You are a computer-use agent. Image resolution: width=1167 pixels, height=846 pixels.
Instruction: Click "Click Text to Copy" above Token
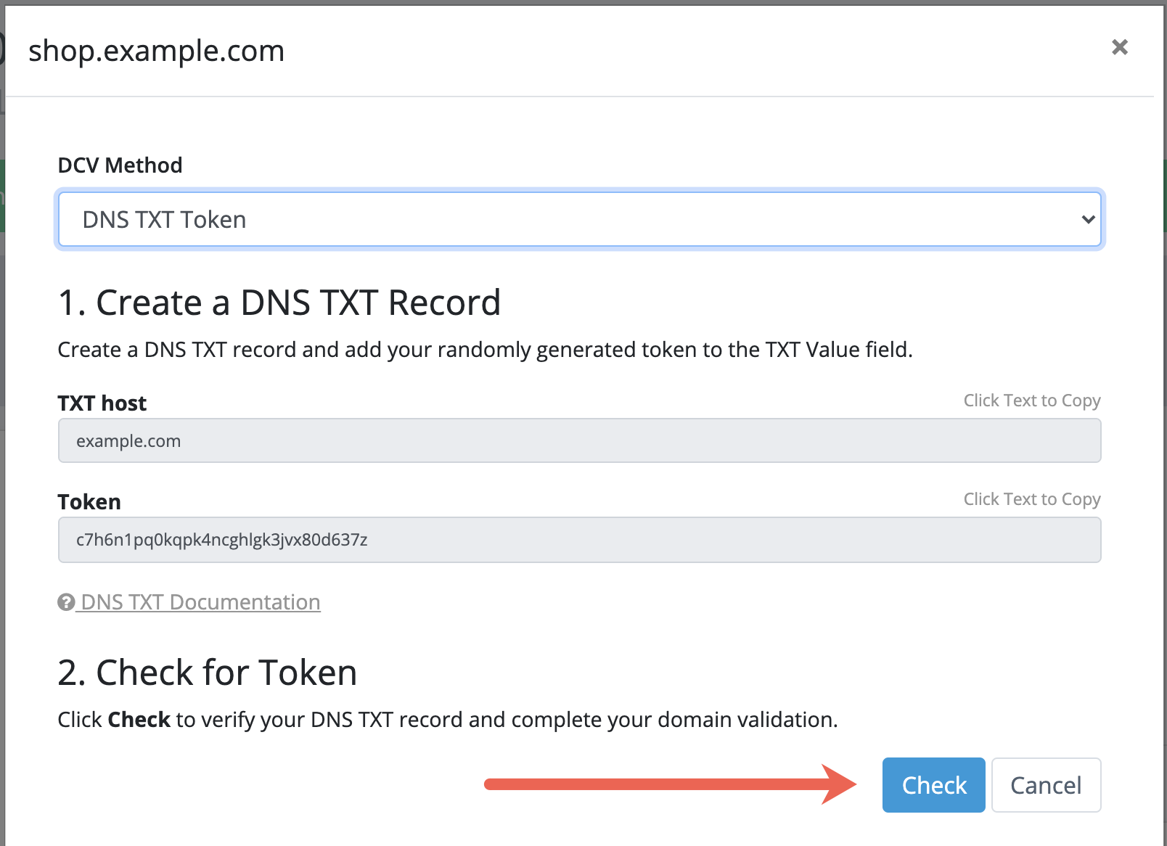[x=1031, y=499]
